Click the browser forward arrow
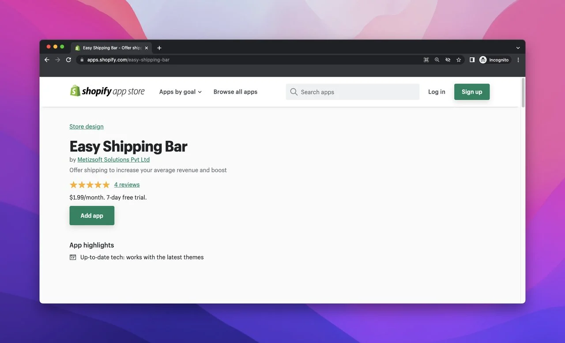The height and width of the screenshot is (343, 565). pos(57,60)
